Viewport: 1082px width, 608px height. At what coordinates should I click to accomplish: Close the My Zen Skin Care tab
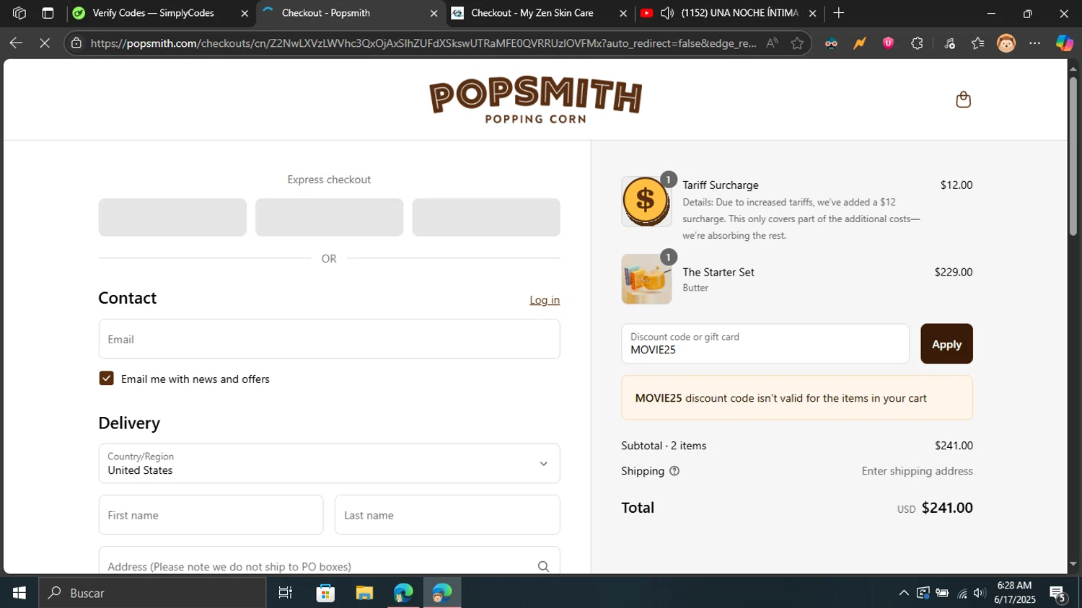623,13
